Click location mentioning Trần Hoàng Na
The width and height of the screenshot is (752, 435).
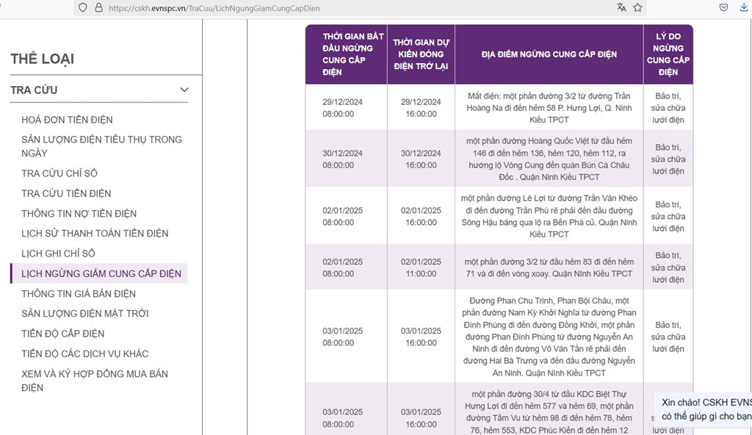point(549,108)
